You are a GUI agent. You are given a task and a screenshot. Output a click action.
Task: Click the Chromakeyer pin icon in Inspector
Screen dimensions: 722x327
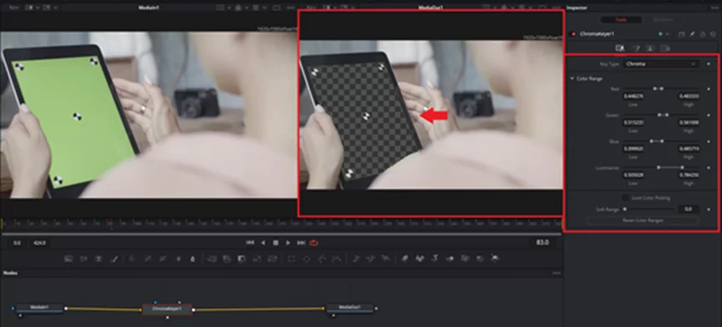pos(692,34)
